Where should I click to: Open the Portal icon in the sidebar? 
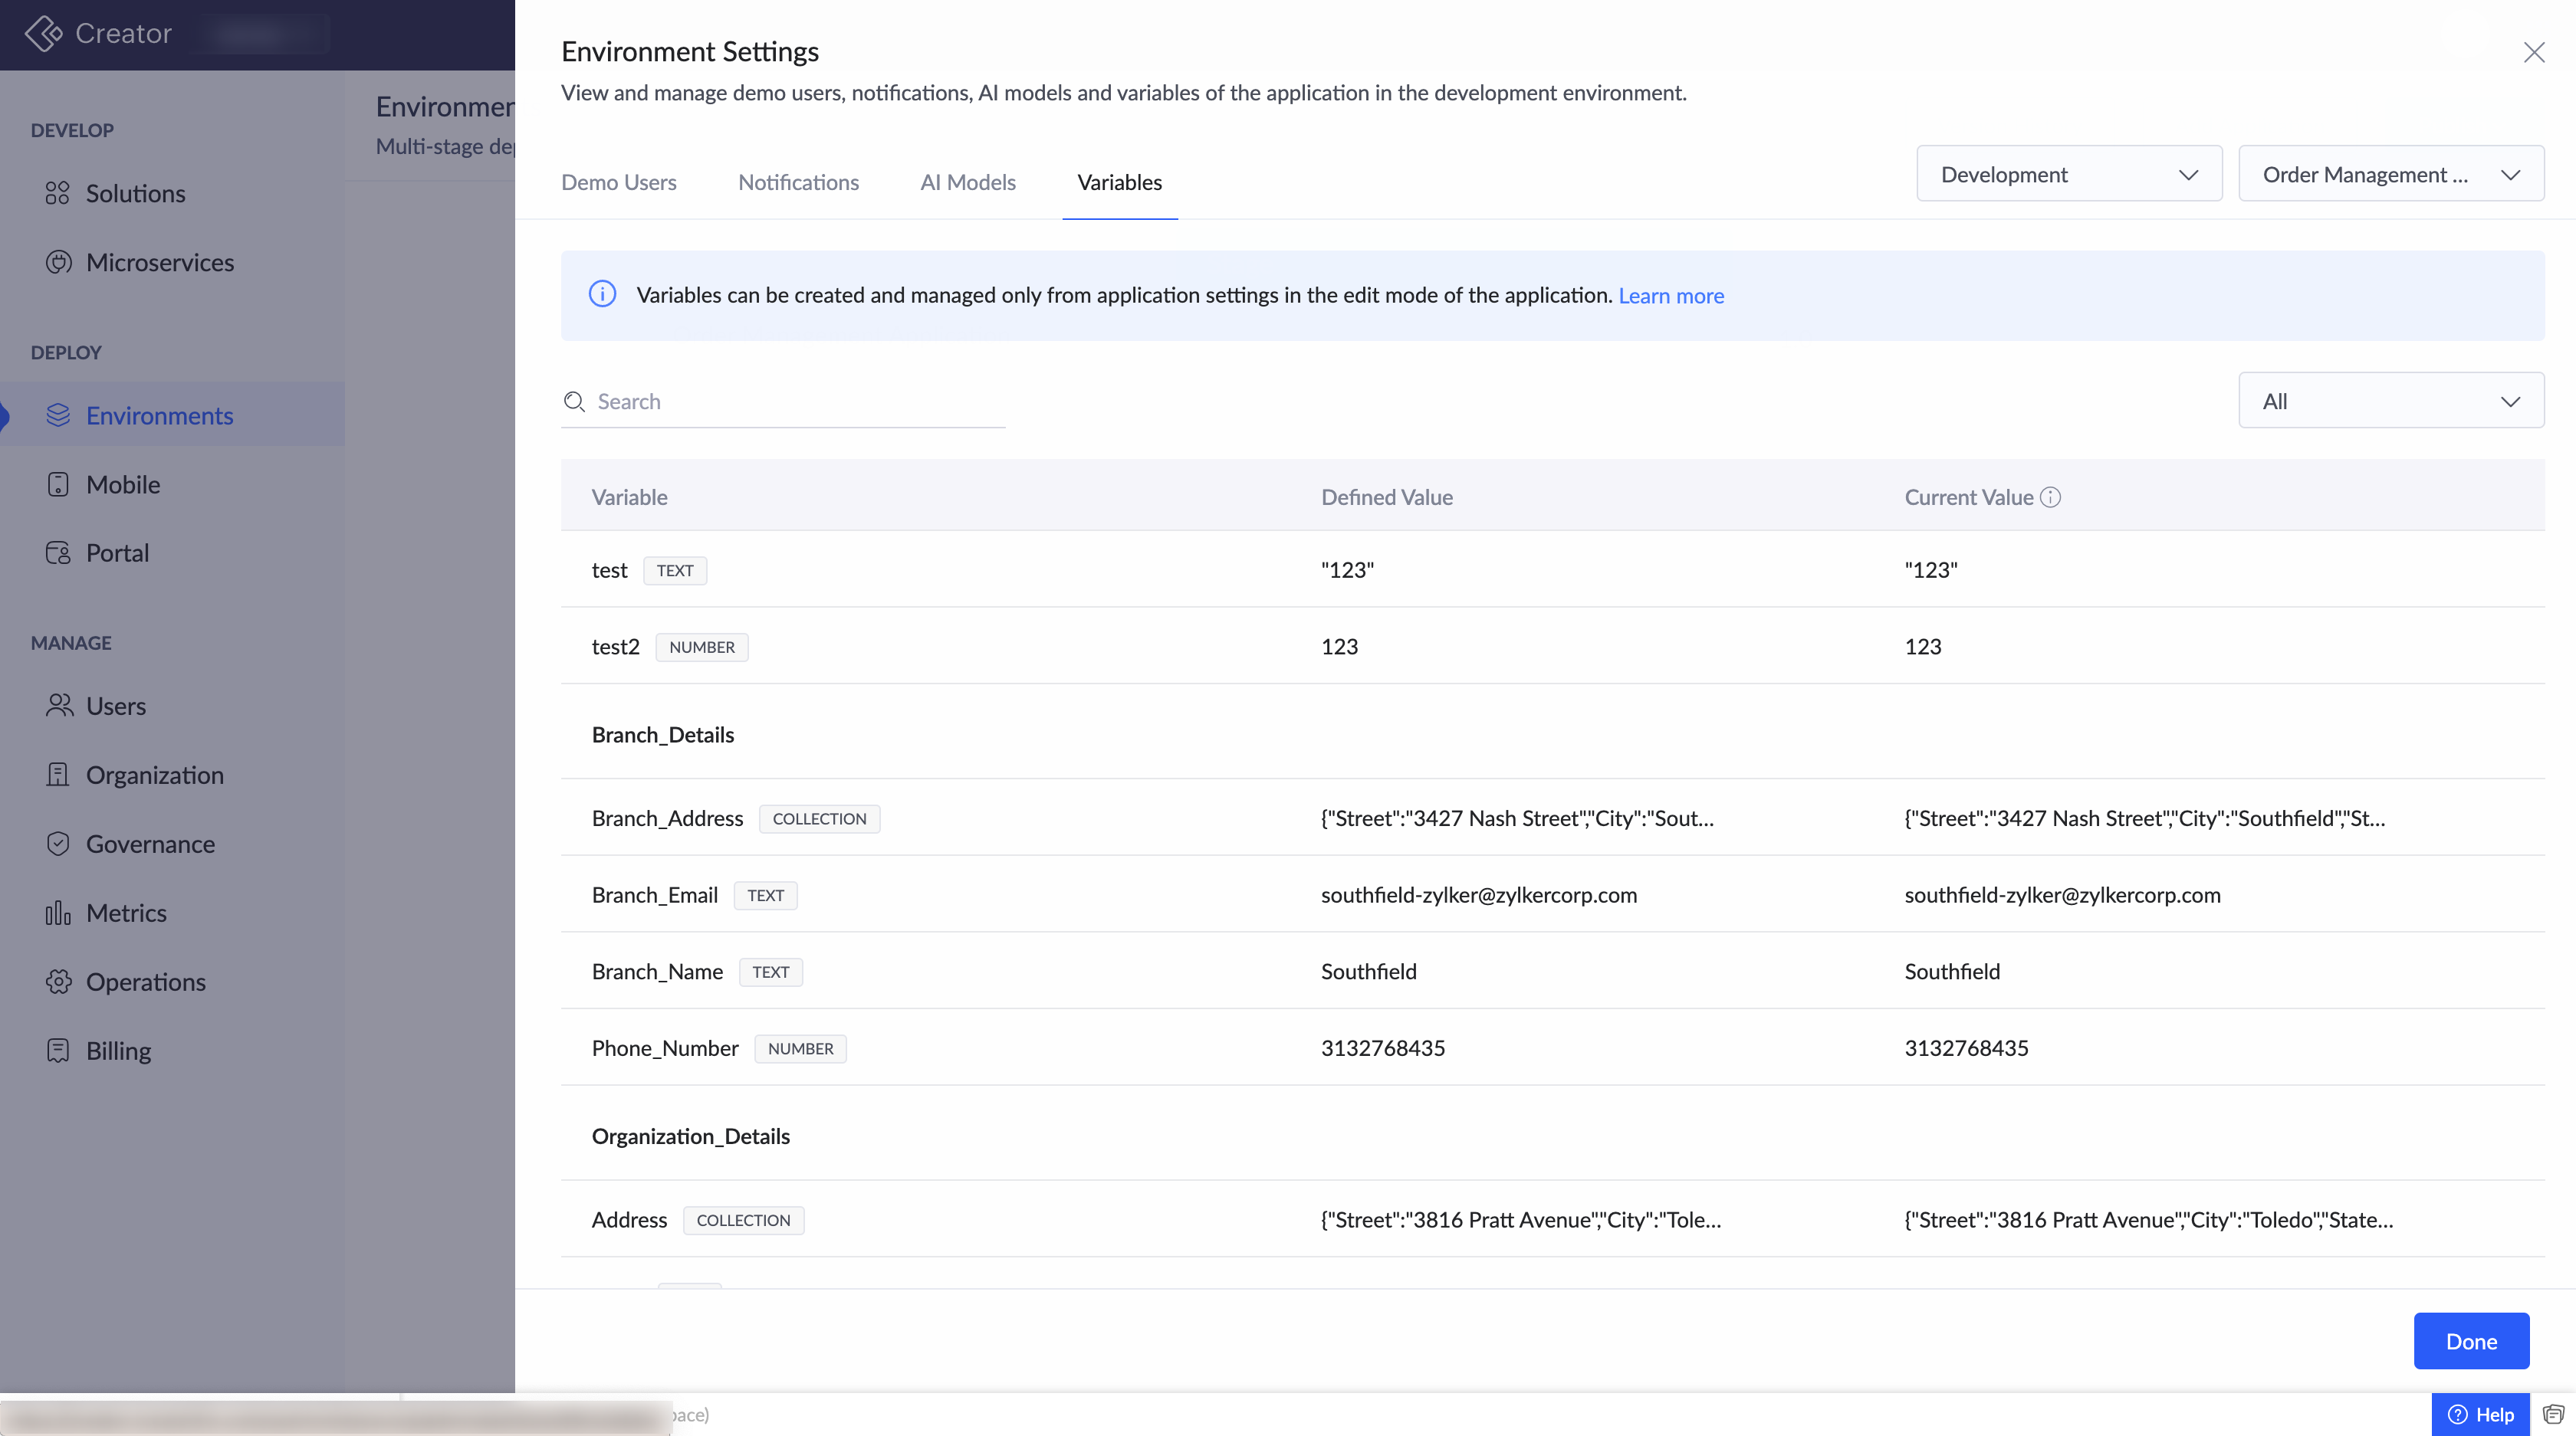click(58, 552)
